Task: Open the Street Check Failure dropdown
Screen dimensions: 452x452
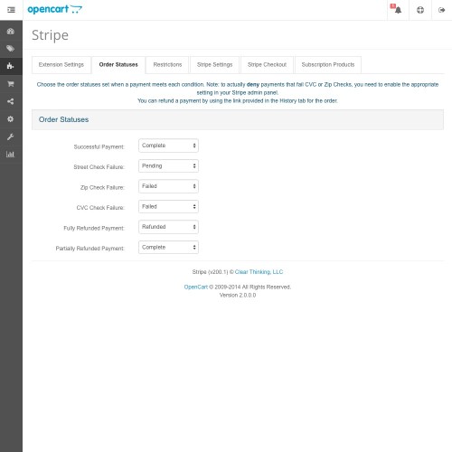Action: coord(168,166)
